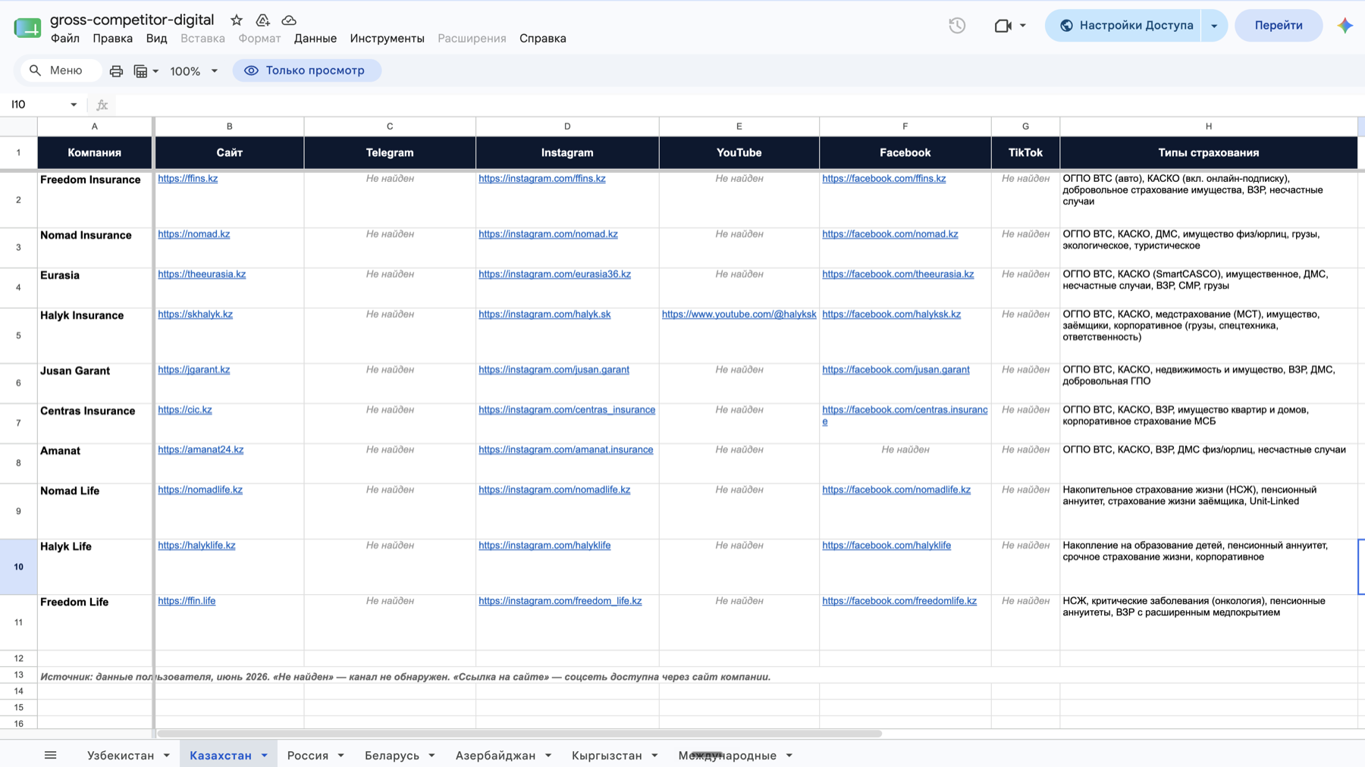Open the Файл menu
Image resolution: width=1365 pixels, height=767 pixels.
coord(65,39)
